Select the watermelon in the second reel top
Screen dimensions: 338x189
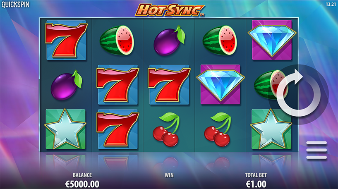coord(117,40)
